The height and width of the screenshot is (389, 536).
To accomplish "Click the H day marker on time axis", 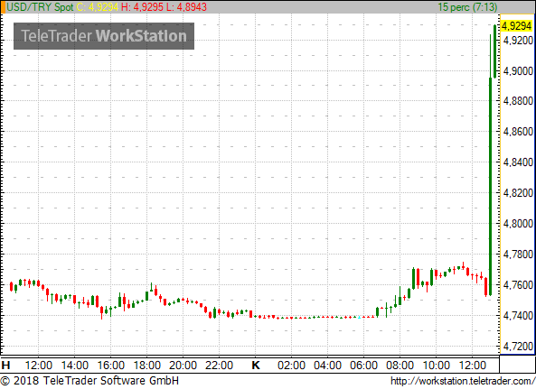I will click(5, 366).
